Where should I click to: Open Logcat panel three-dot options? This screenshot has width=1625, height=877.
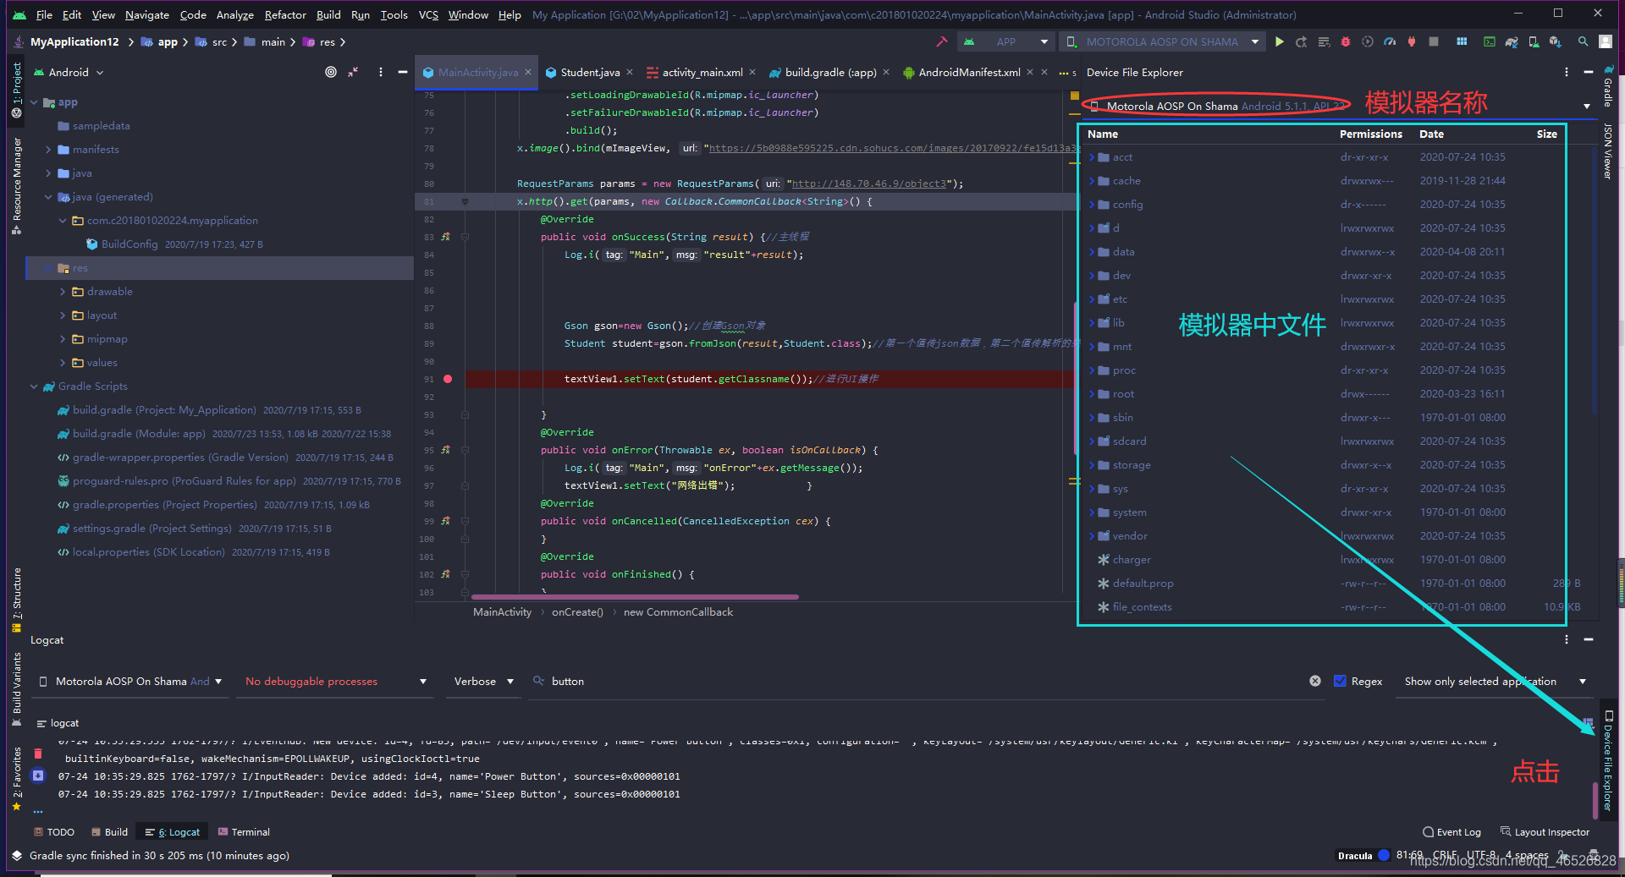[x=1567, y=639]
